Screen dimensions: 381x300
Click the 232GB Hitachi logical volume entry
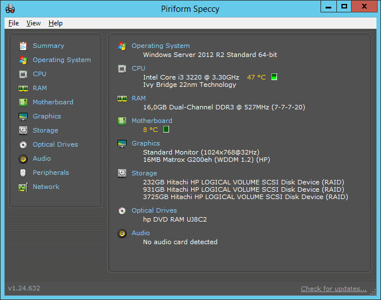(244, 182)
